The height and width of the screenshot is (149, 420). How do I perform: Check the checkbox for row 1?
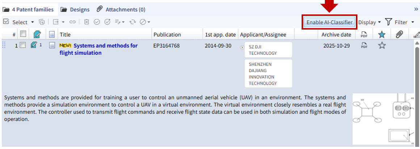[x=23, y=45]
